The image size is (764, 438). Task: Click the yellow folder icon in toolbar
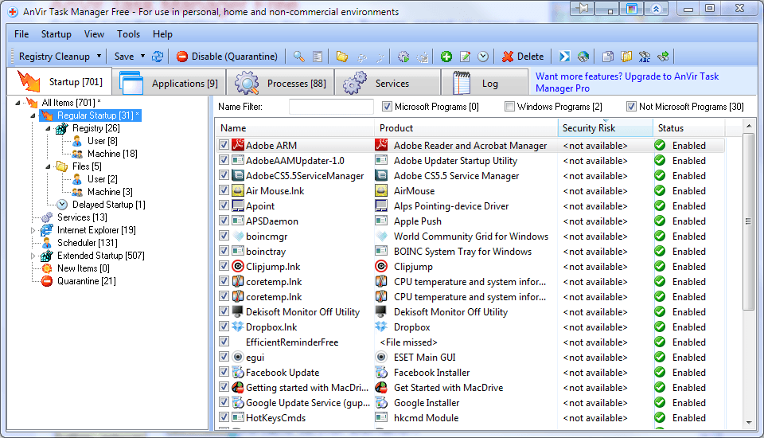pyautogui.click(x=342, y=57)
